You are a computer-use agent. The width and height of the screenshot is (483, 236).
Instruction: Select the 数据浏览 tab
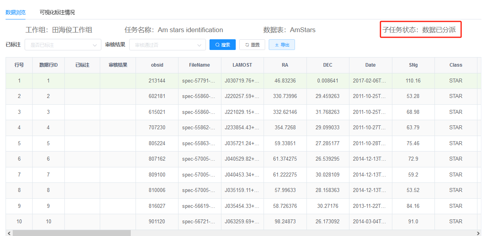(16, 12)
